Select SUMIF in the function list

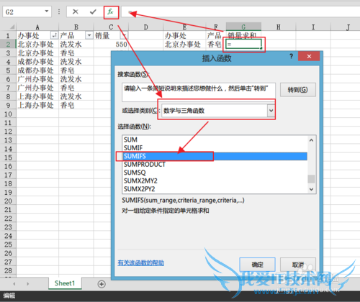pyautogui.click(x=215, y=148)
